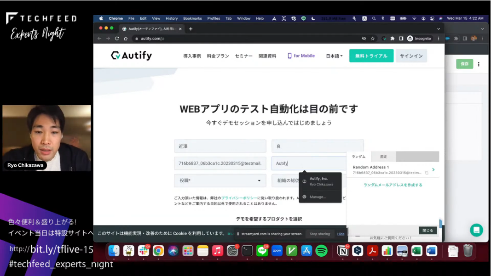Open the History menu

click(x=172, y=18)
